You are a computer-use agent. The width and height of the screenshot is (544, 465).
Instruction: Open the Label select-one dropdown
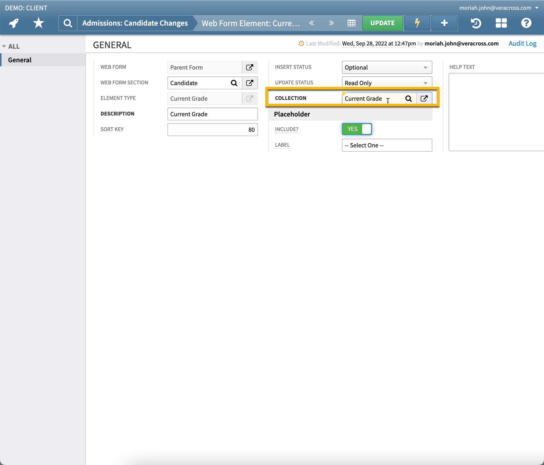tap(386, 145)
